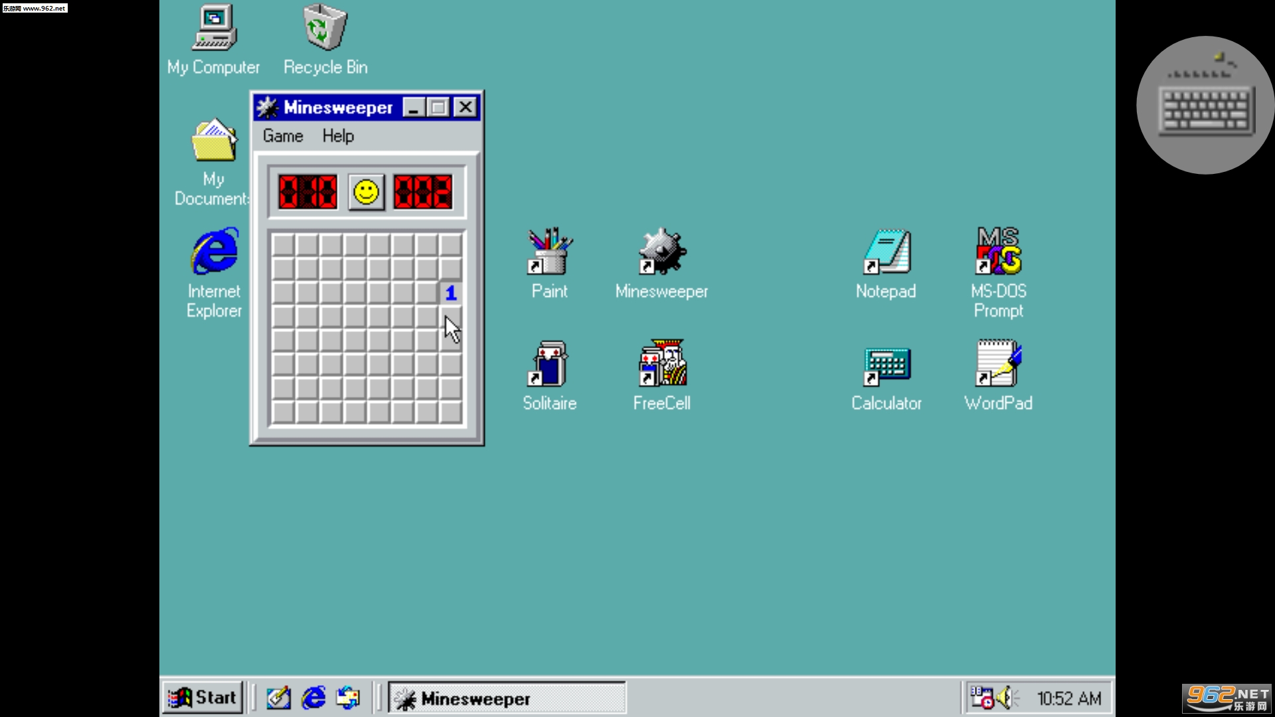Image resolution: width=1275 pixels, height=717 pixels.
Task: Select the Solitaire desktop icon
Action: coord(549,364)
